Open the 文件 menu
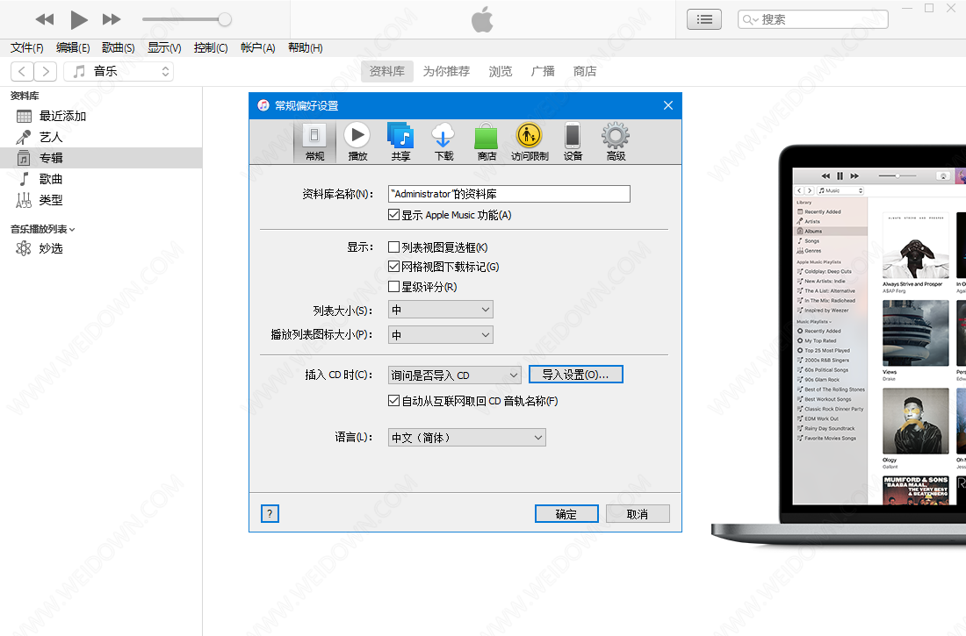Image resolution: width=966 pixels, height=636 pixels. click(26, 48)
